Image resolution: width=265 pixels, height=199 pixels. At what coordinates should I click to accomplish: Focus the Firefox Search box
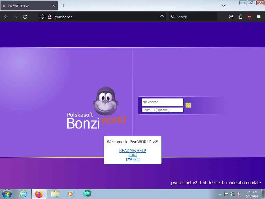coord(193,17)
